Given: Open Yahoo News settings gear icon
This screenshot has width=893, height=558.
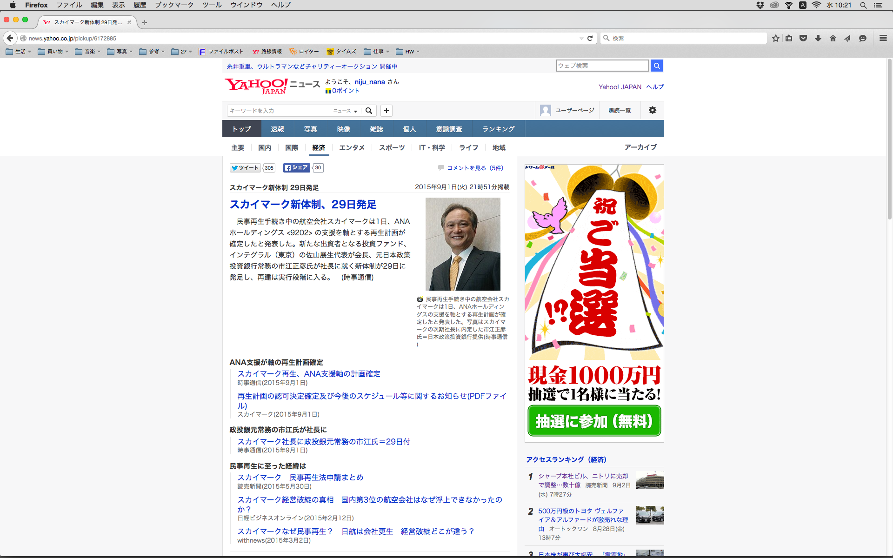Looking at the screenshot, I should click(x=652, y=110).
